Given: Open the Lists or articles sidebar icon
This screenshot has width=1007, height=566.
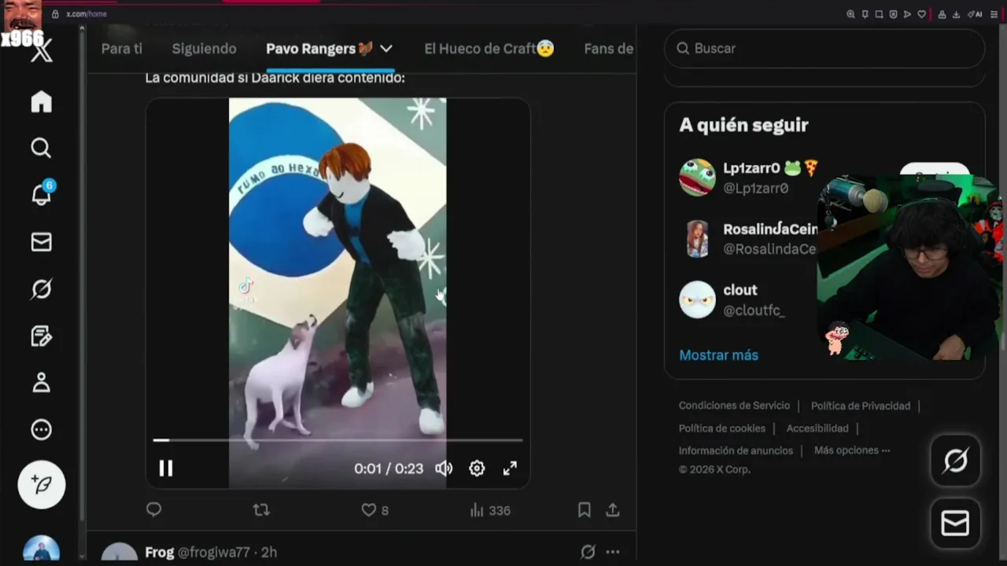Looking at the screenshot, I should [41, 336].
